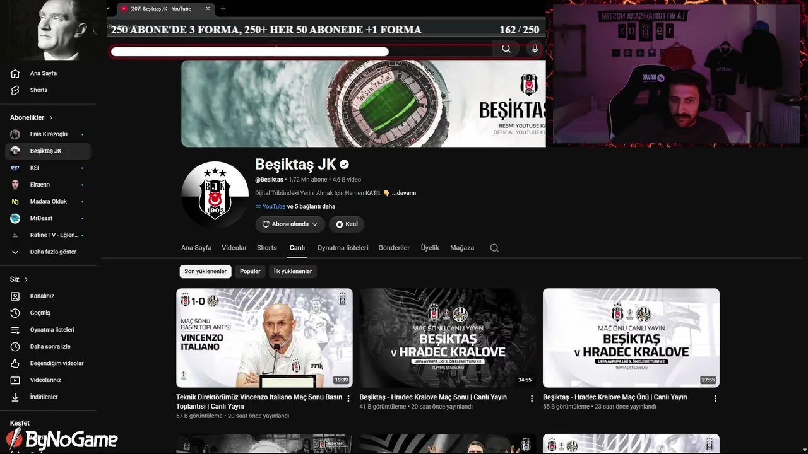This screenshot has width=808, height=454.
Task: Open Geçmiş history icon
Action: [x=15, y=313]
